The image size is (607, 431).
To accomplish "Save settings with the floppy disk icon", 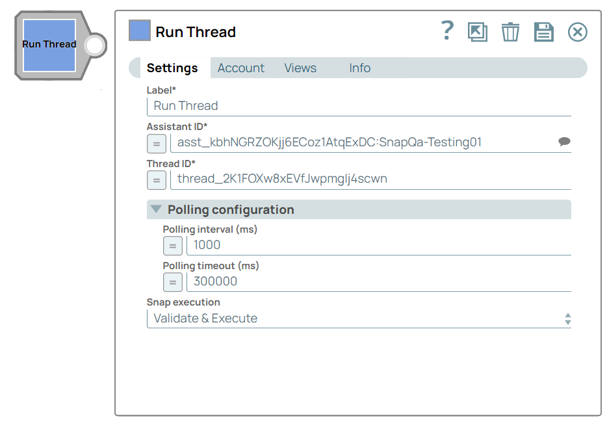I will [x=543, y=32].
